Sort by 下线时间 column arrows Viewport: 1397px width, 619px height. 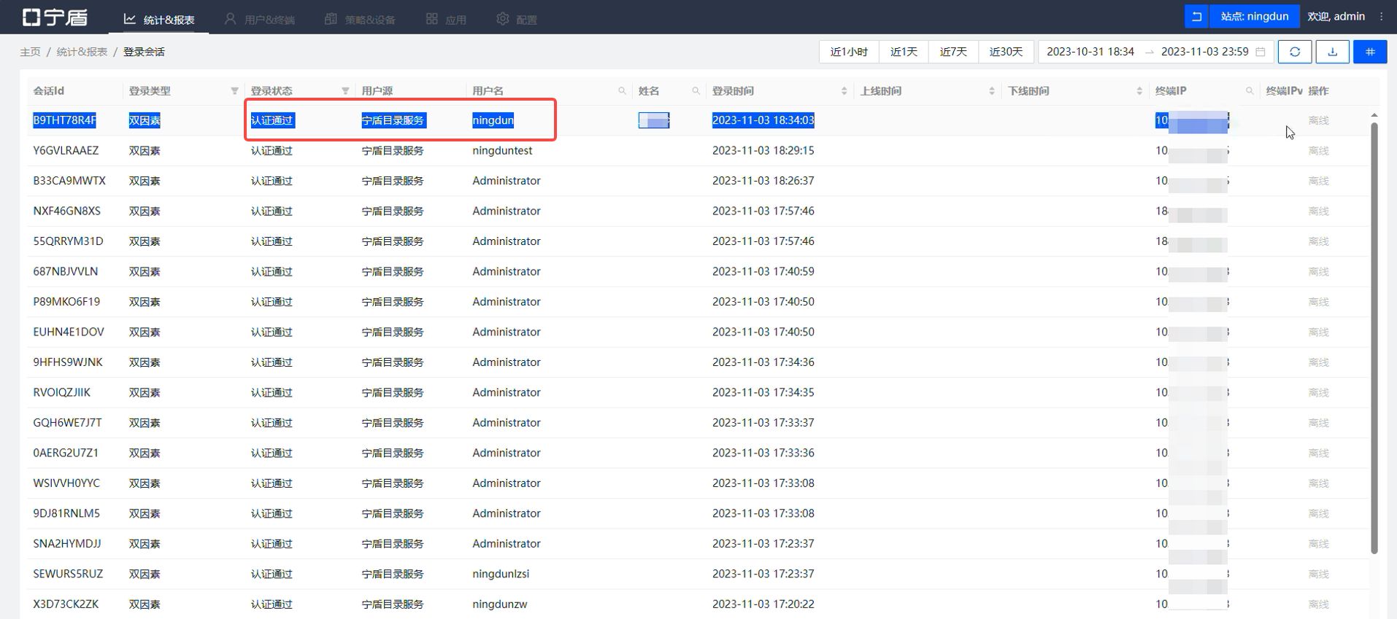pyautogui.click(x=1139, y=91)
